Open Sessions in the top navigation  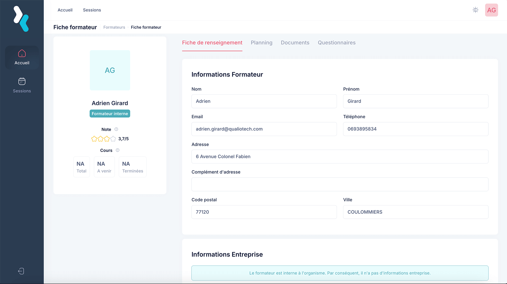pos(92,10)
